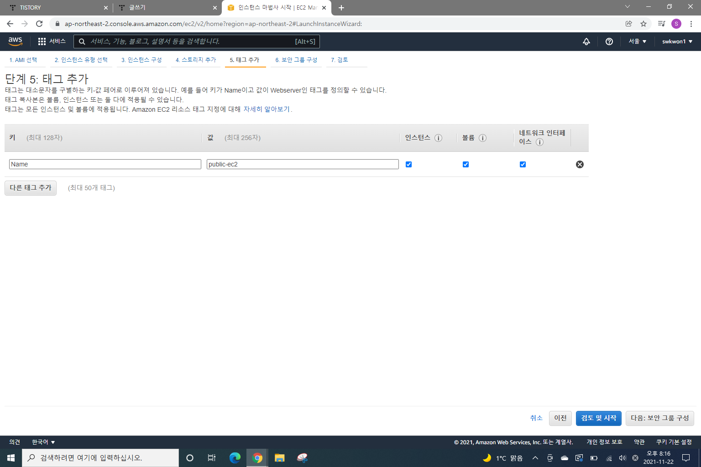The width and height of the screenshot is (701, 467).
Task: Open the AWS help question mark
Action: click(609, 42)
